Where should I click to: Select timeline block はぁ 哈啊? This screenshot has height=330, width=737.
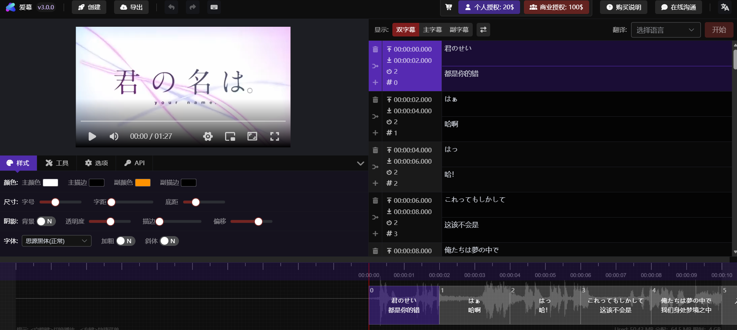pyautogui.click(x=474, y=305)
